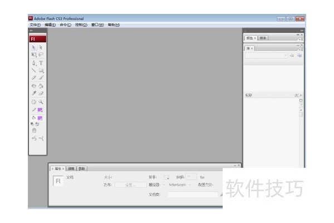Sort library by 名称 column header
334x223 pixels.
click(x=249, y=95)
